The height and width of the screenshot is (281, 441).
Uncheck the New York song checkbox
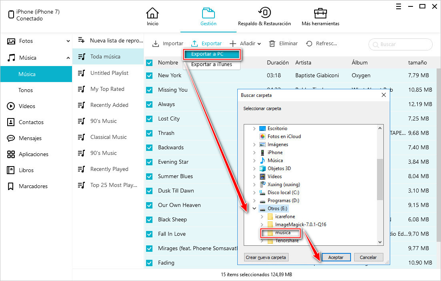(149, 75)
